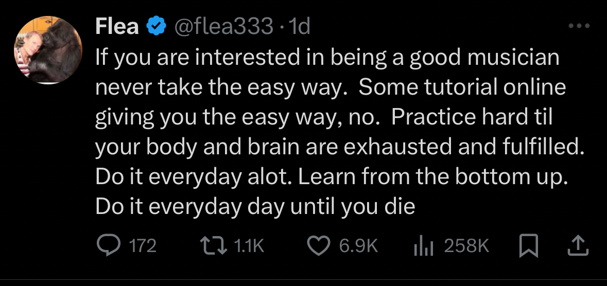
Task: Click the tweet's first line about musicians
Action: pyautogui.click(x=327, y=57)
